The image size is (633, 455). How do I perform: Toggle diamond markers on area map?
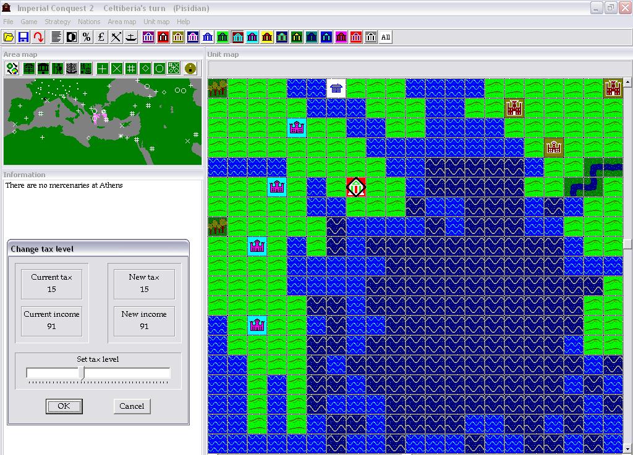point(145,69)
